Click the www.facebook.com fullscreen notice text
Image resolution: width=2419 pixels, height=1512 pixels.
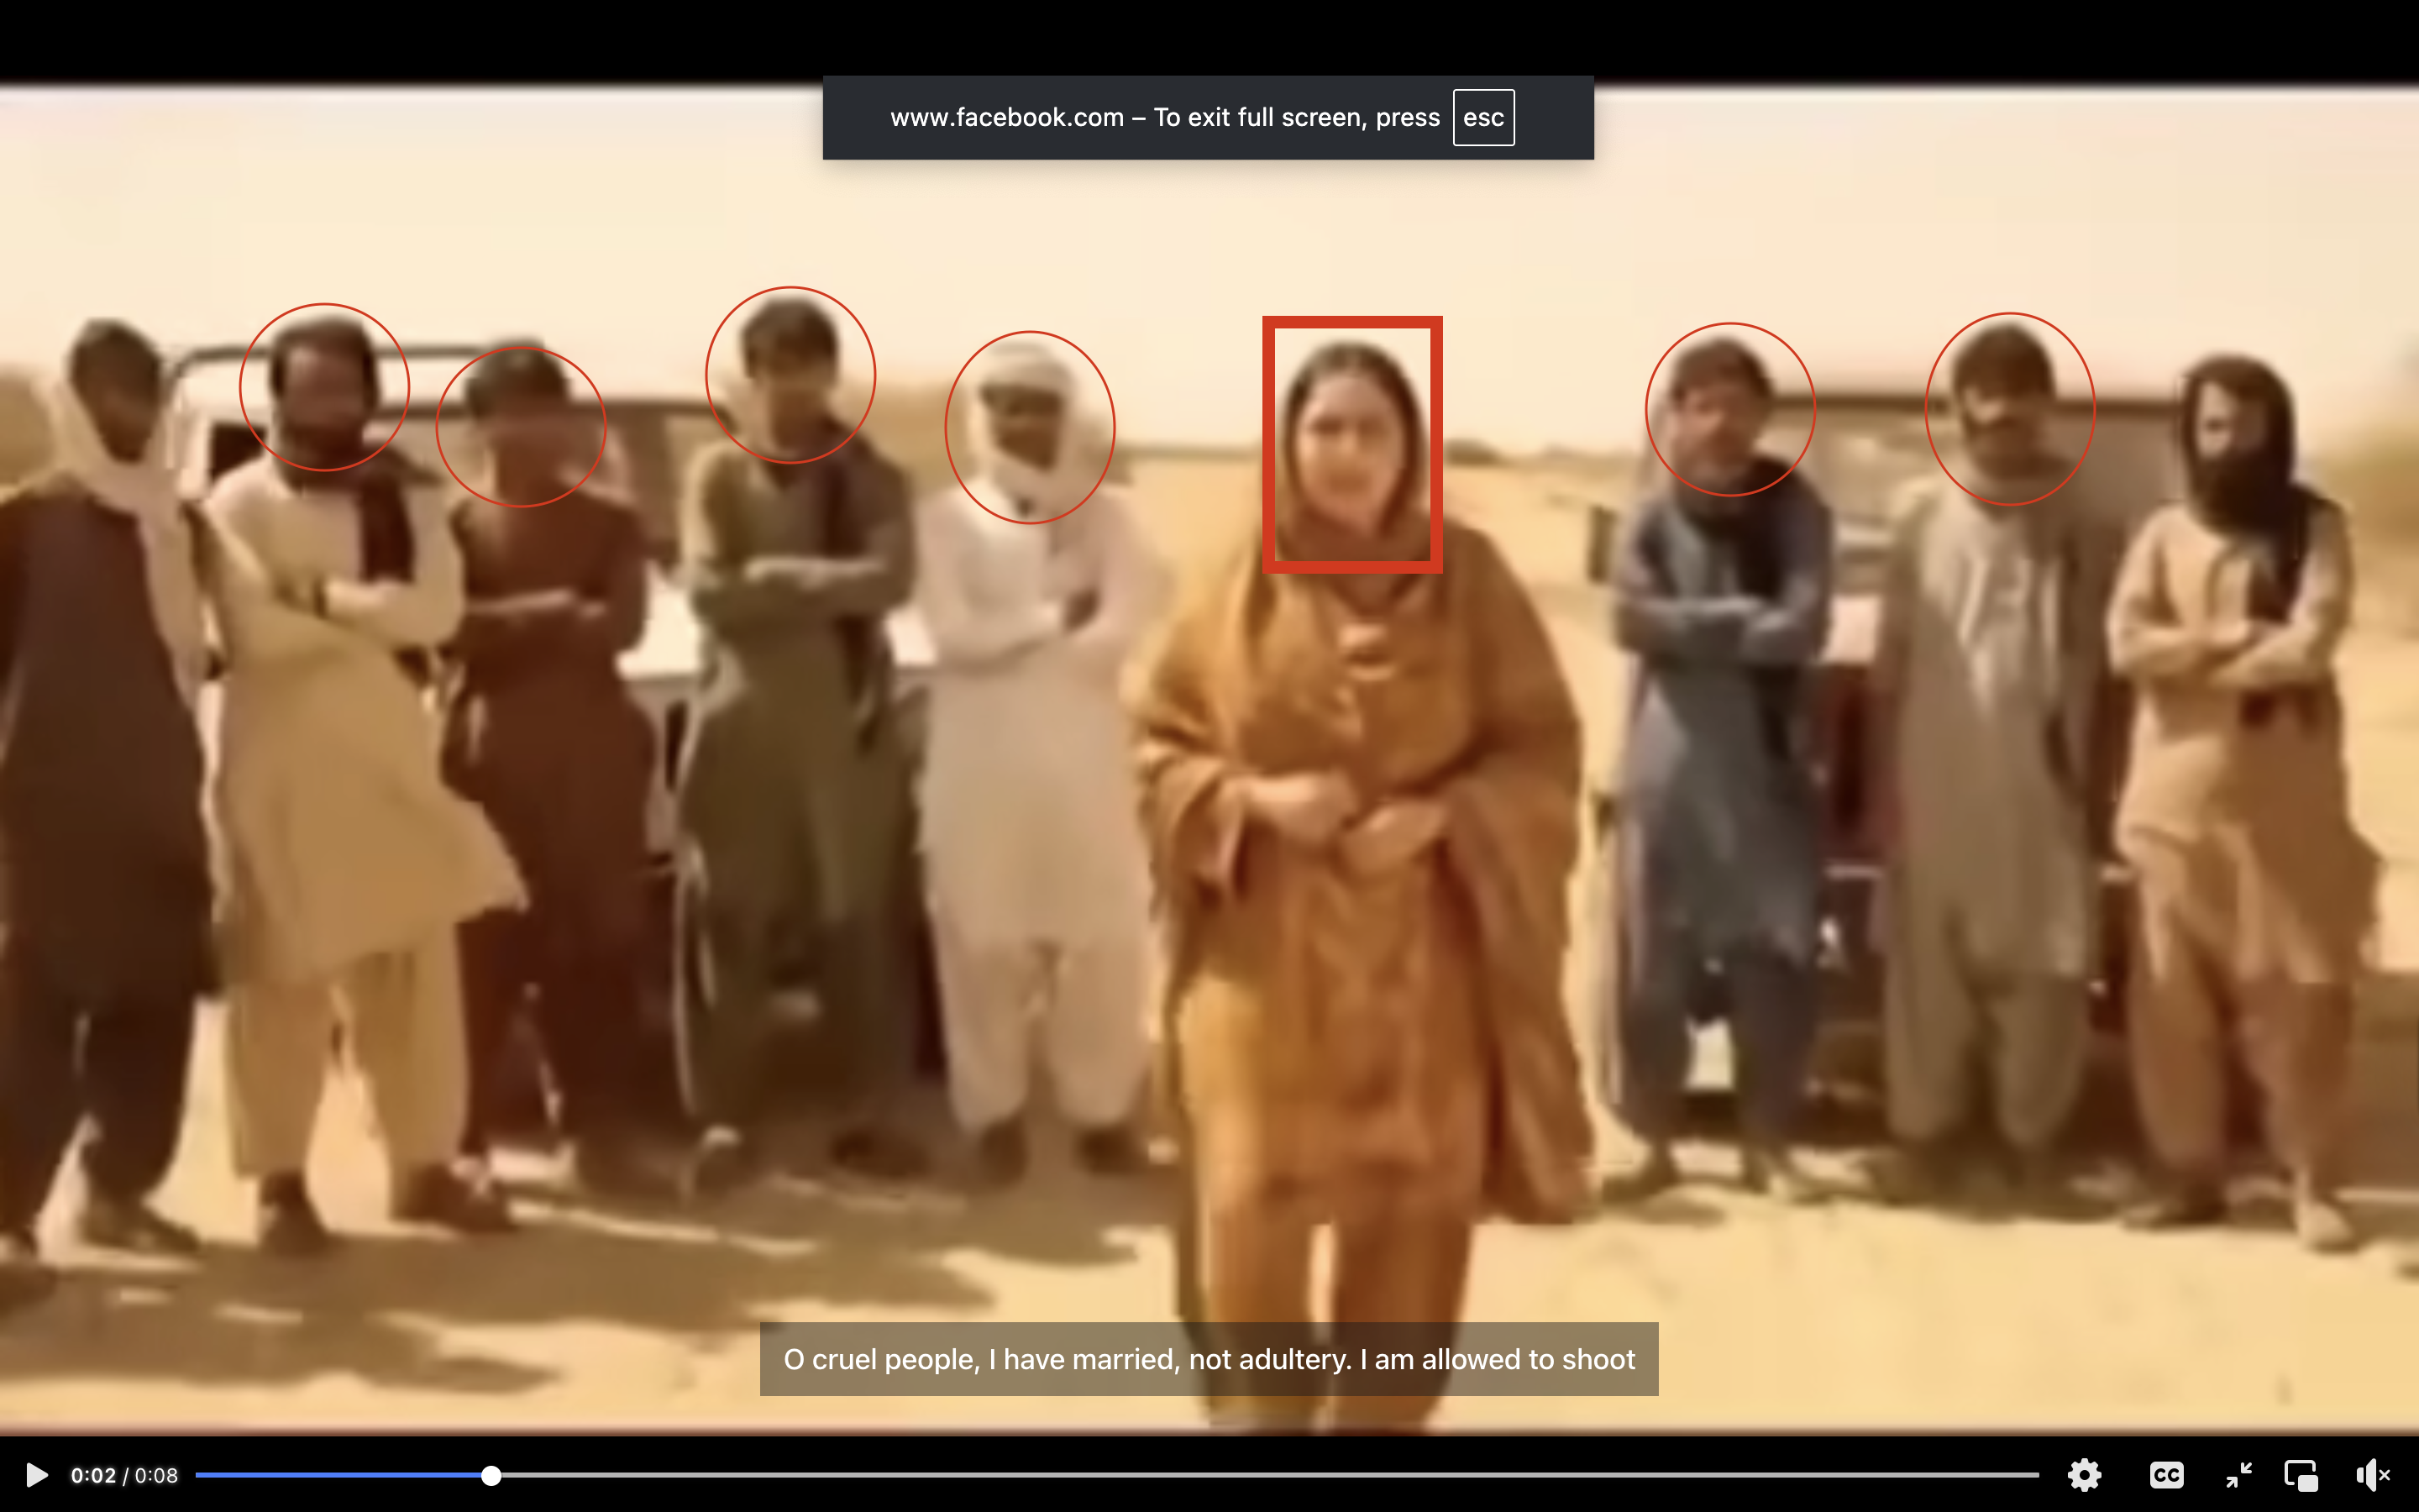pyautogui.click(x=1164, y=117)
